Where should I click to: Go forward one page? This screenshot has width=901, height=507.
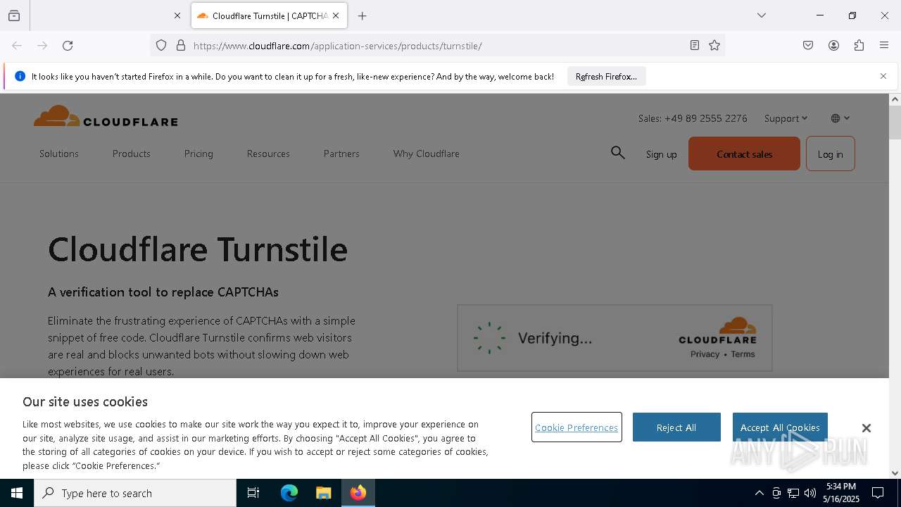(42, 46)
